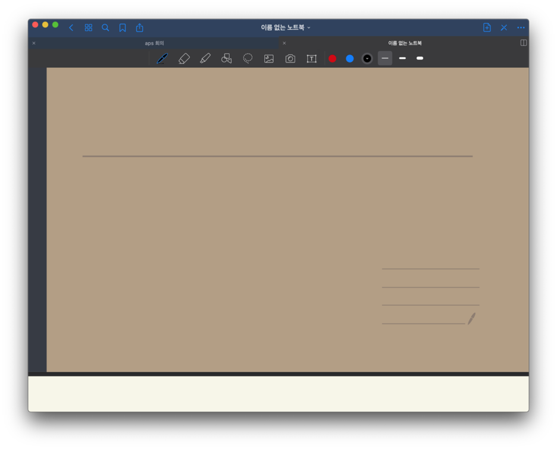This screenshot has height=449, width=557.
Task: Bookmark the current page
Action: (123, 28)
